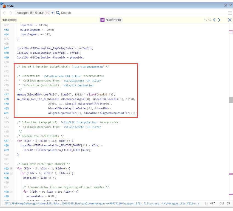Collapse the for loop at line 487
Viewport: 233px width, 211px height.
click(x=11, y=141)
